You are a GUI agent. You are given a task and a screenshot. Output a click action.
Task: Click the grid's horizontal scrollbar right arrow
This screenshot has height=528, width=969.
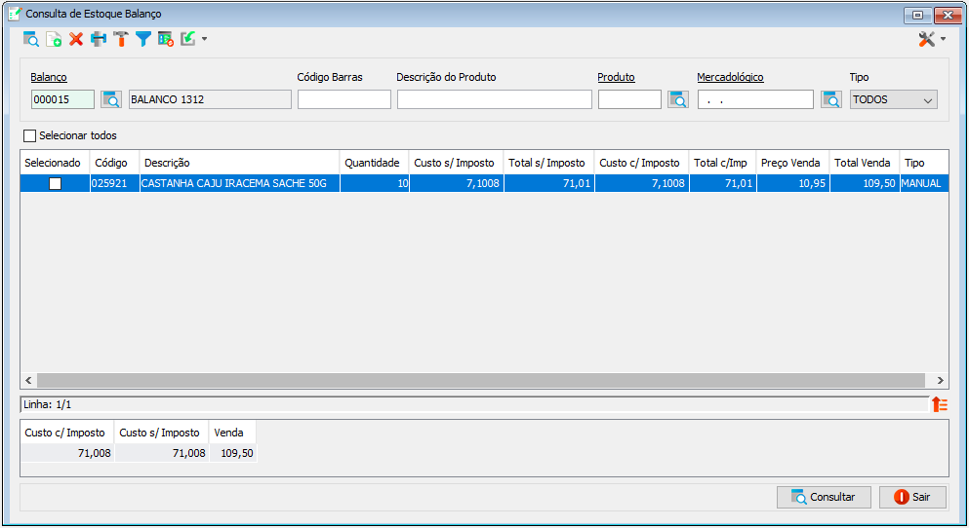[940, 381]
